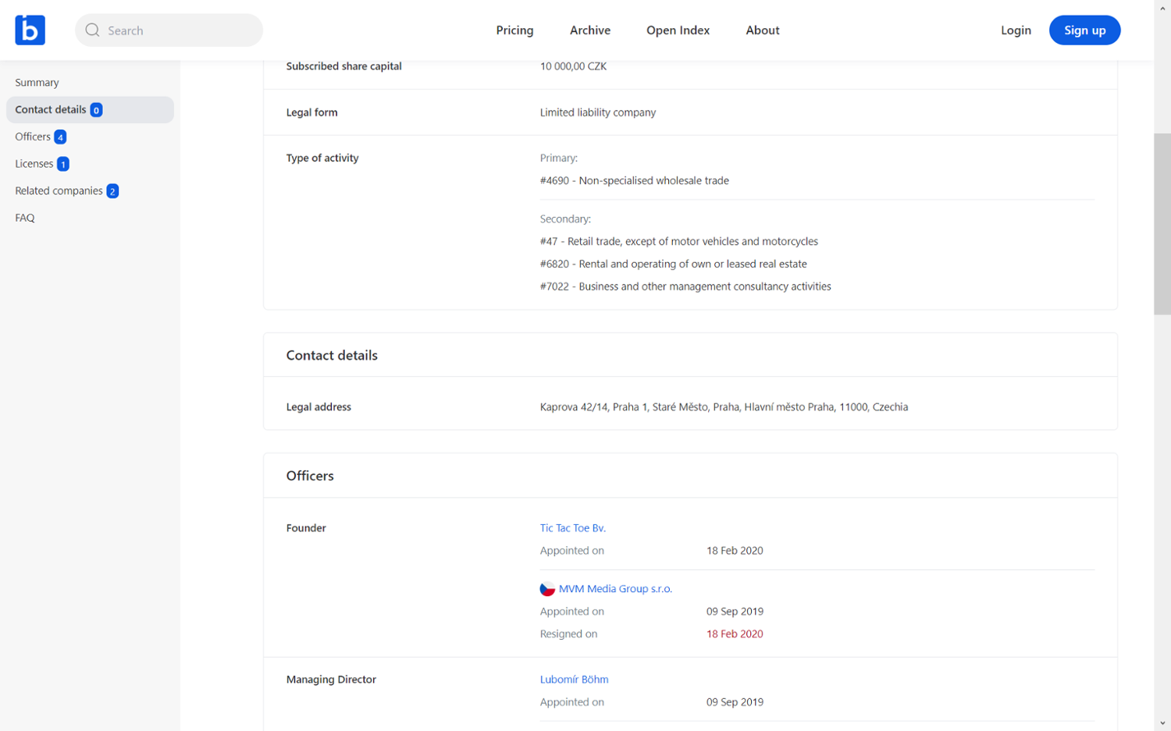Jump to FAQ in sidebar
The image size is (1171, 731).
point(25,218)
